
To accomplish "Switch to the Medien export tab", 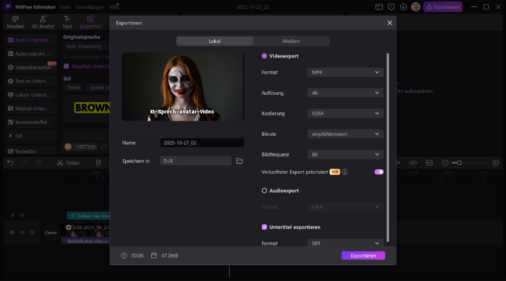I will pos(291,41).
